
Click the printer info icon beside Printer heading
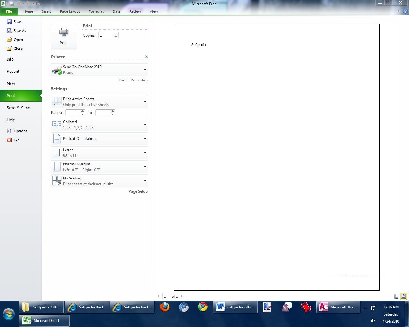pos(146,57)
